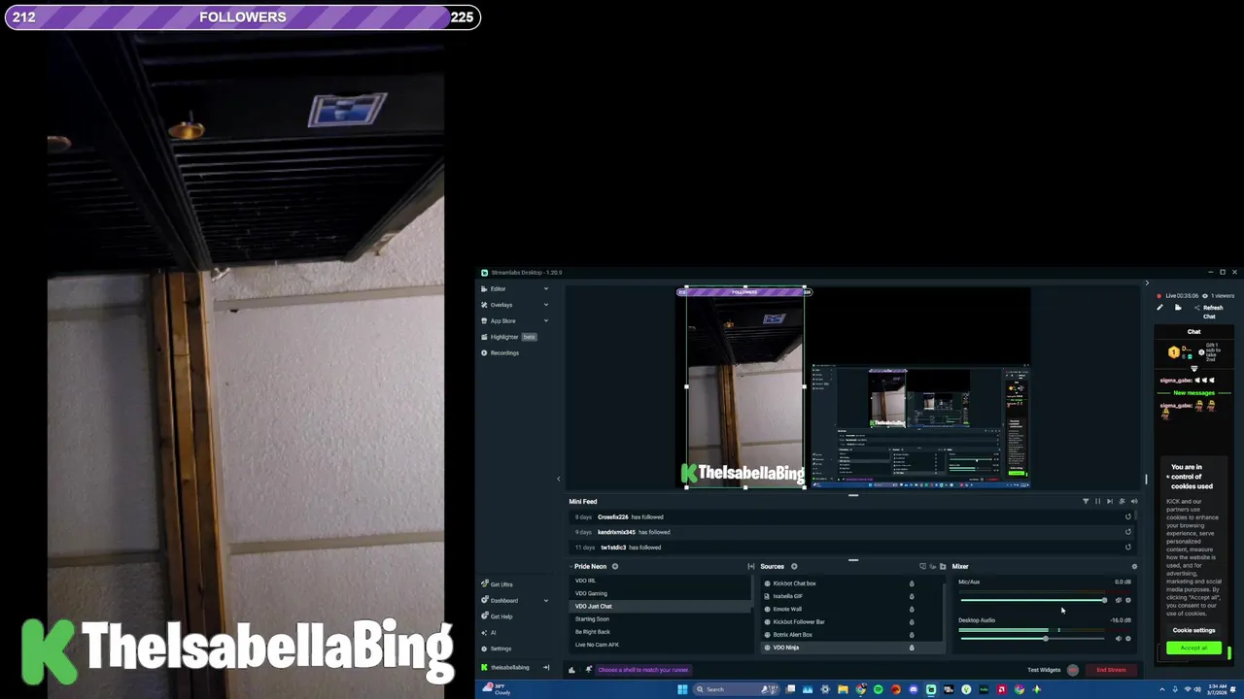Add a new source with plus icon
This screenshot has width=1244, height=699.
pos(794,566)
